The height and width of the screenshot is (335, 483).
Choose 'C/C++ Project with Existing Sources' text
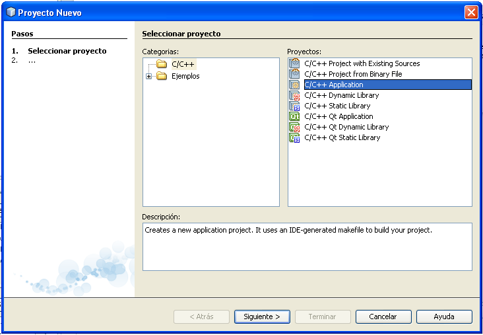pyautogui.click(x=362, y=63)
